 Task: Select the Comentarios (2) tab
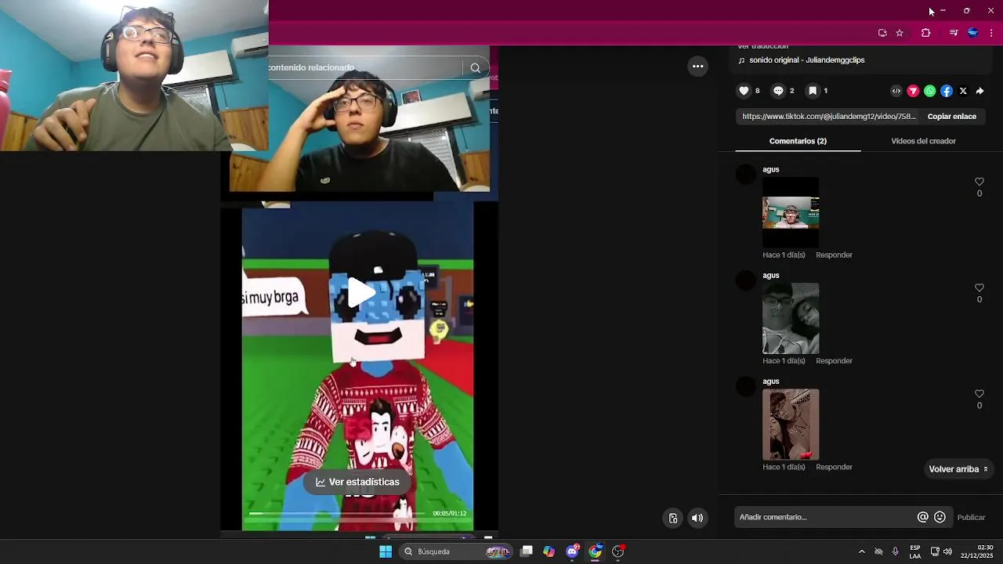[x=798, y=141]
